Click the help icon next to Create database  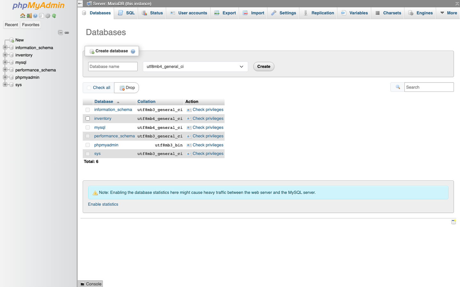[x=133, y=51]
